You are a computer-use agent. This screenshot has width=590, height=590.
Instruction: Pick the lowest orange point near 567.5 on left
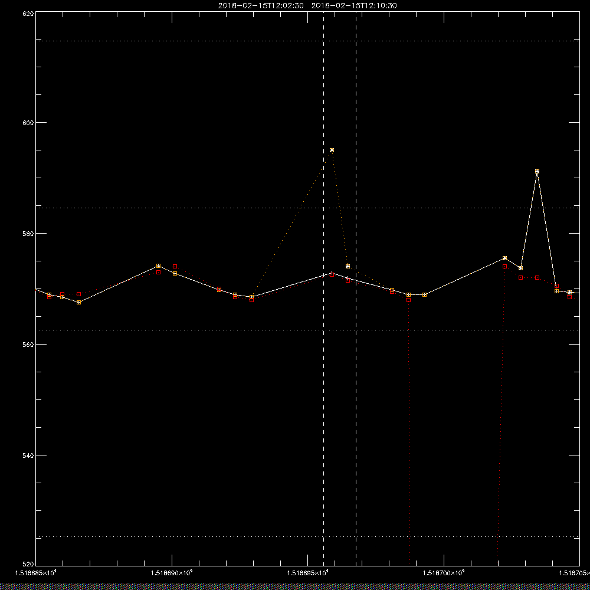tap(78, 302)
